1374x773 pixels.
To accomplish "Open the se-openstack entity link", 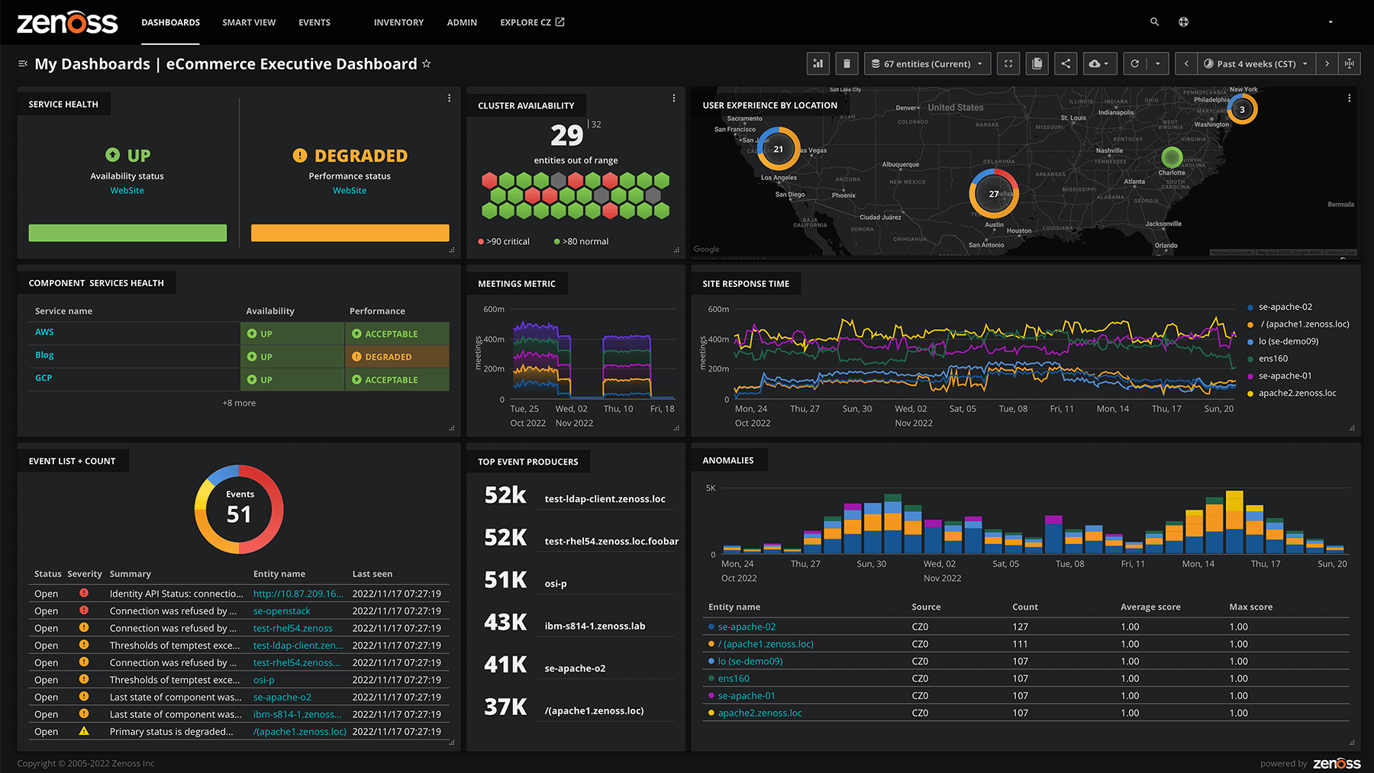I will (x=282, y=611).
